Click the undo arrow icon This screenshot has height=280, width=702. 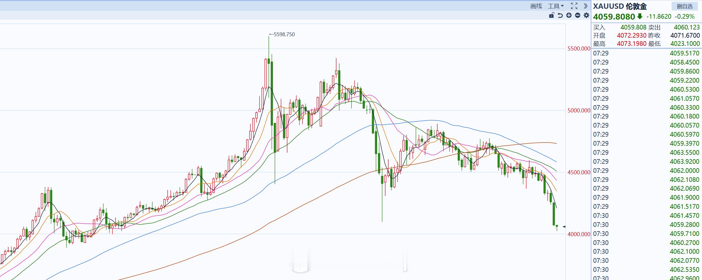pos(560,15)
